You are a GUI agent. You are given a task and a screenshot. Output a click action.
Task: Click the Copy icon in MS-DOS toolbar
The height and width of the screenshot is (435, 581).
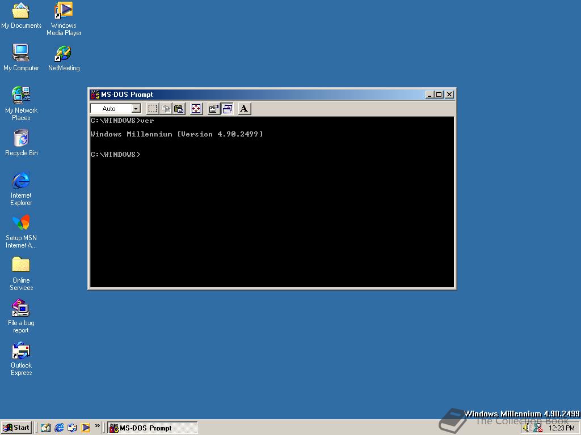[166, 109]
